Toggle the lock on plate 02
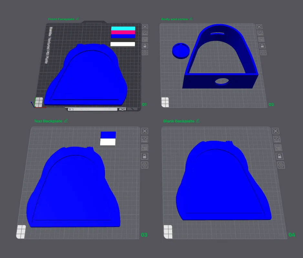 point(262,46)
